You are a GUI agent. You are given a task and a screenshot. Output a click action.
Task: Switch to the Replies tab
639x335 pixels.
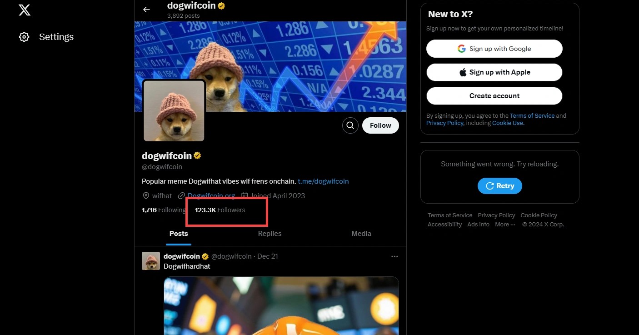coord(270,234)
